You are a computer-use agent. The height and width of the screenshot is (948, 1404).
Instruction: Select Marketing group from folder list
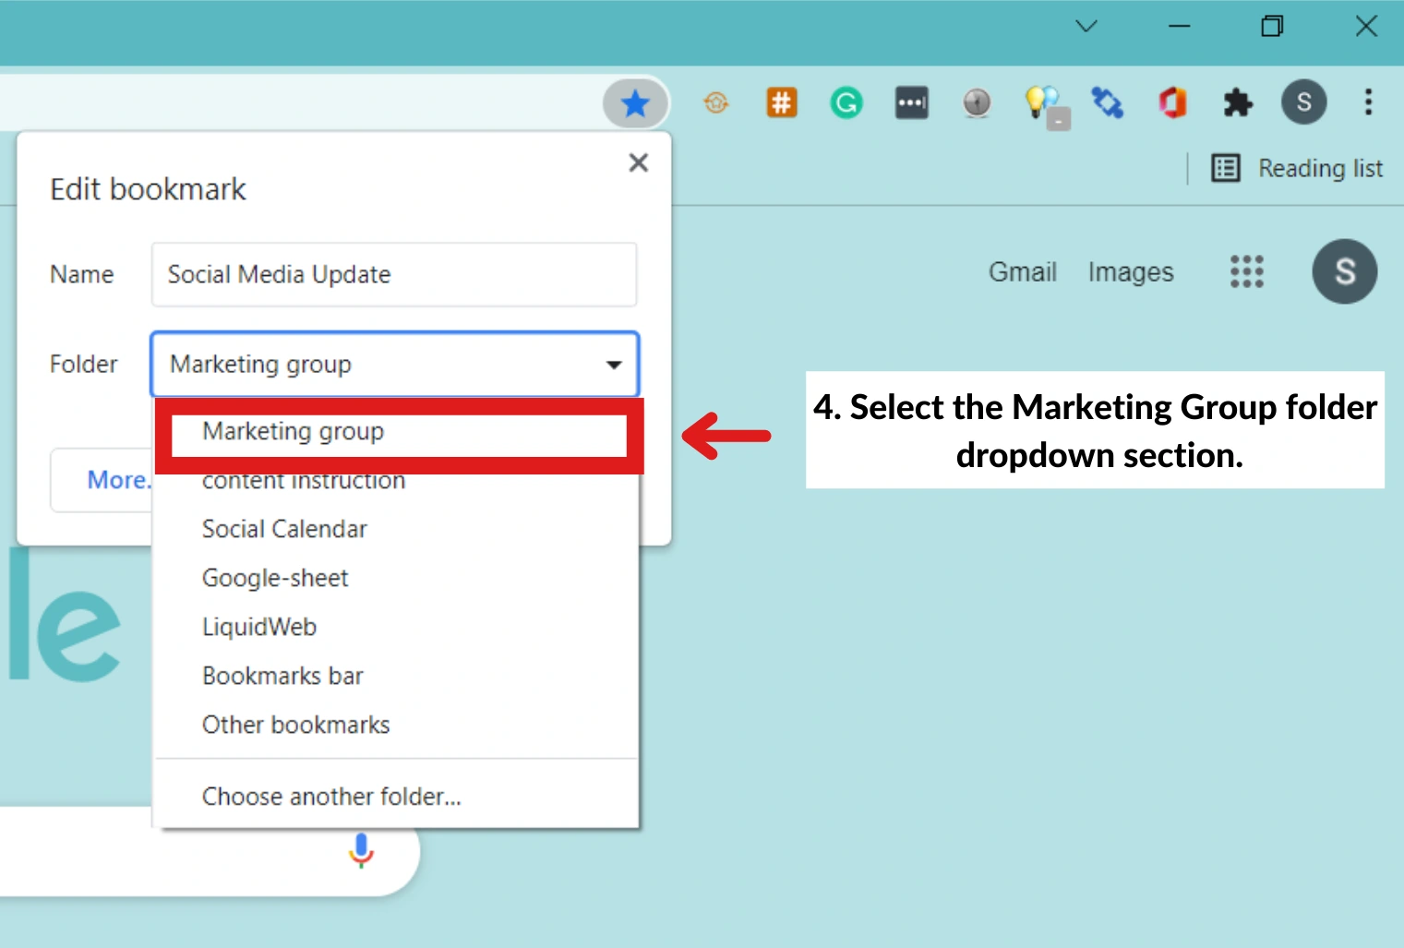coord(294,432)
